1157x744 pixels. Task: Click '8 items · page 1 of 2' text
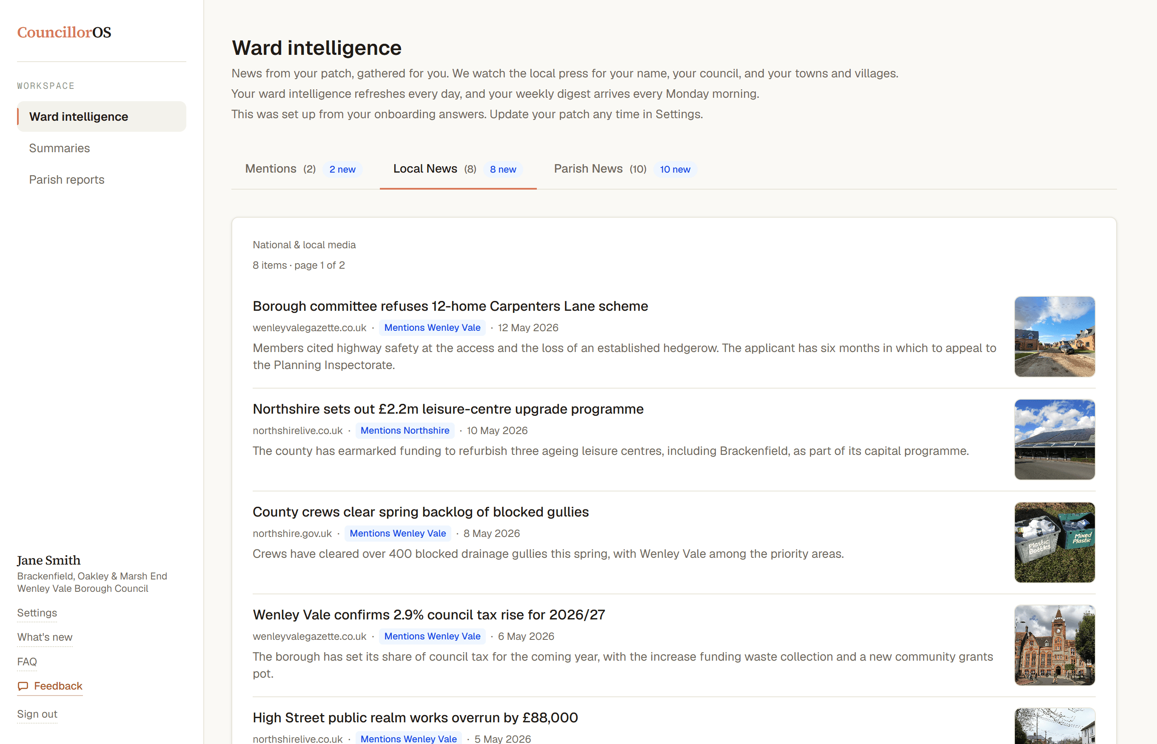(x=299, y=265)
